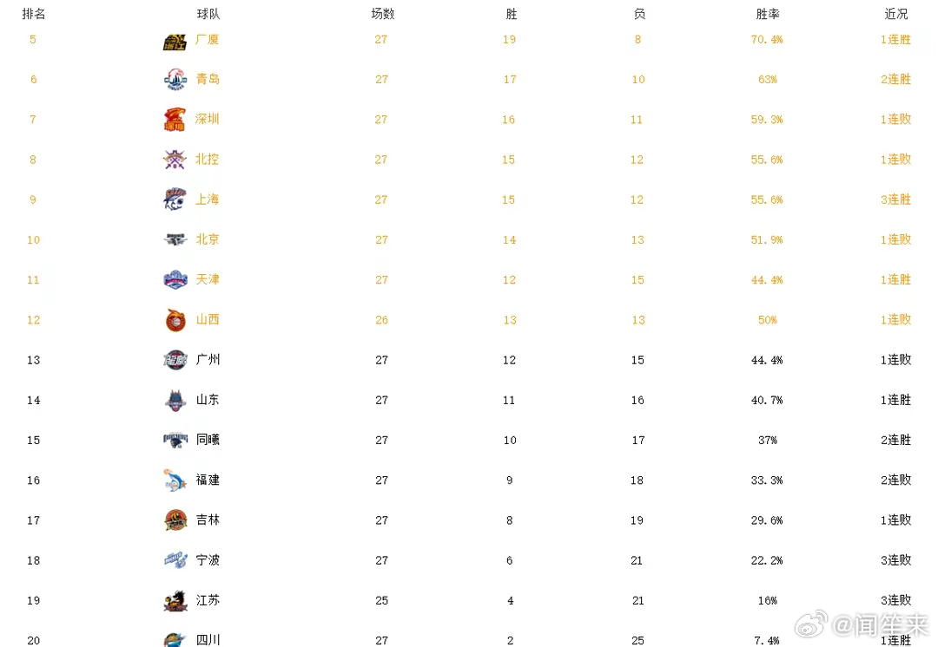The image size is (938, 647).
Task: Select the 吉林 team logo icon
Action: click(175, 520)
